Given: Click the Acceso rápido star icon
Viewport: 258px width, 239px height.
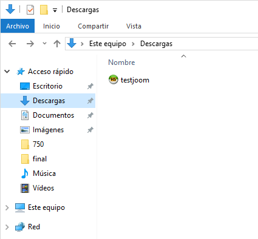Looking at the screenshot, I should (21, 72).
